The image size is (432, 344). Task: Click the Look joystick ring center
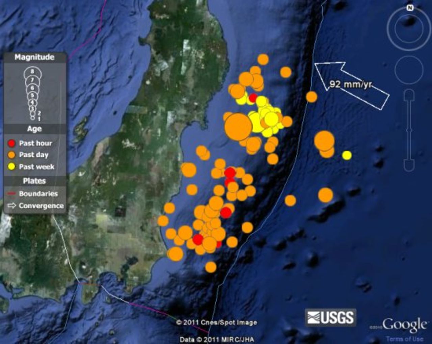click(409, 28)
